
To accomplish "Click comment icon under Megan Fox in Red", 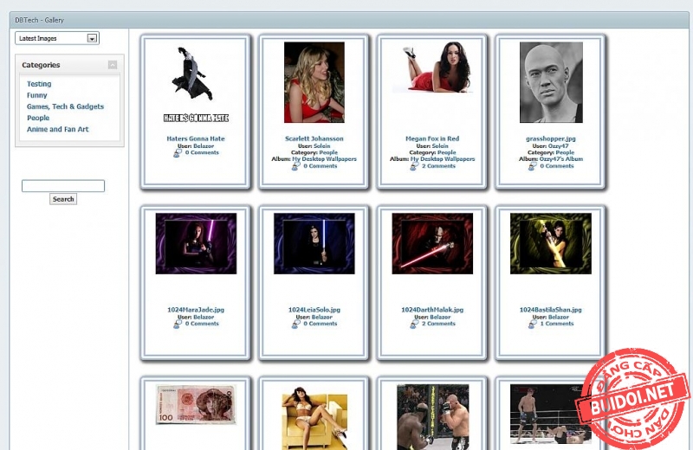I will (x=414, y=166).
